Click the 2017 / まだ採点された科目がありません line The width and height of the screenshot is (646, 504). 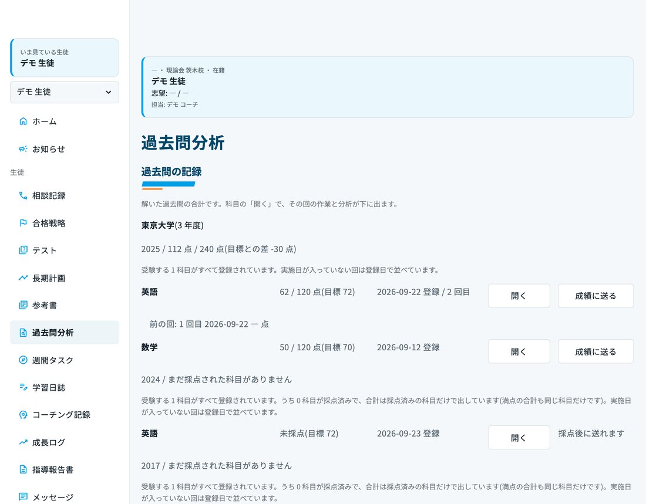[x=216, y=466]
